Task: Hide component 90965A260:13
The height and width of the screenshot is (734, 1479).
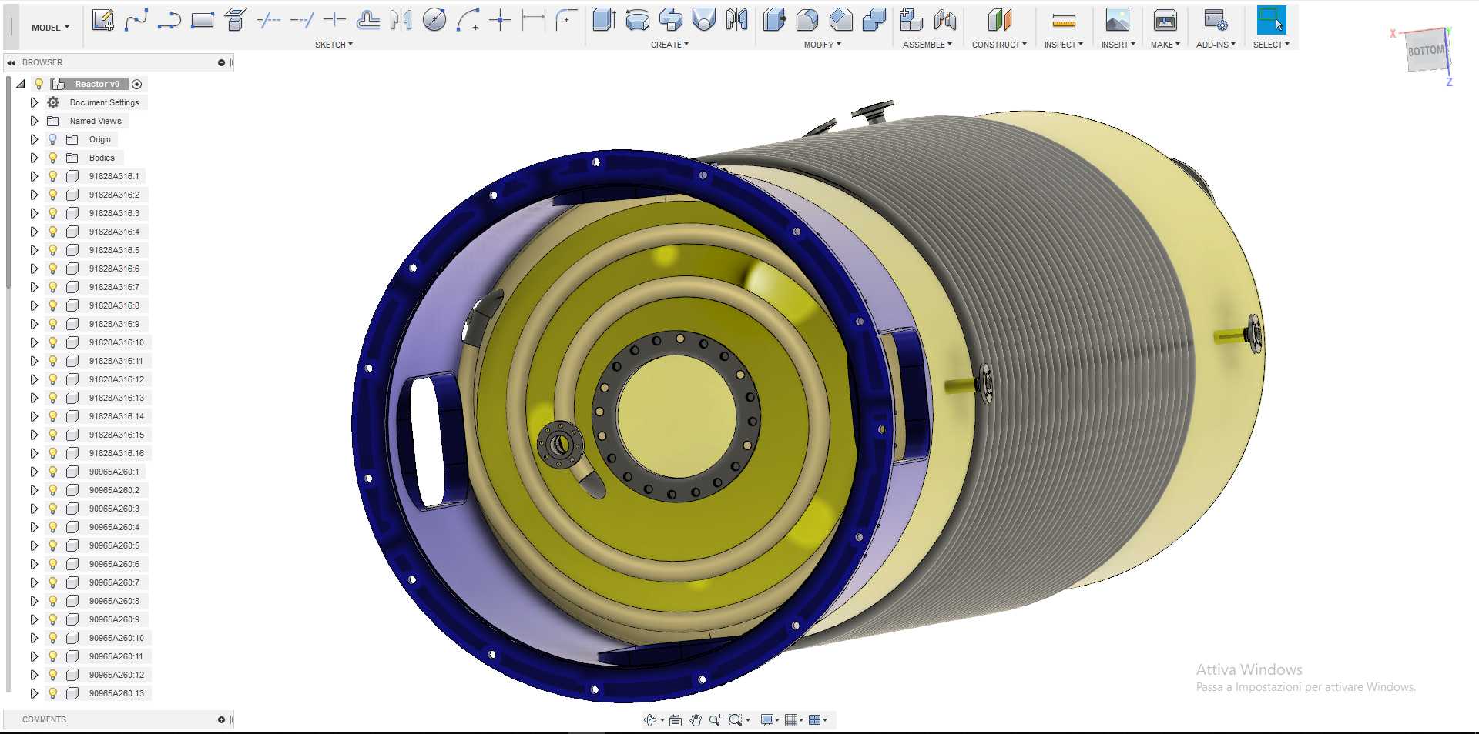Action: [52, 693]
